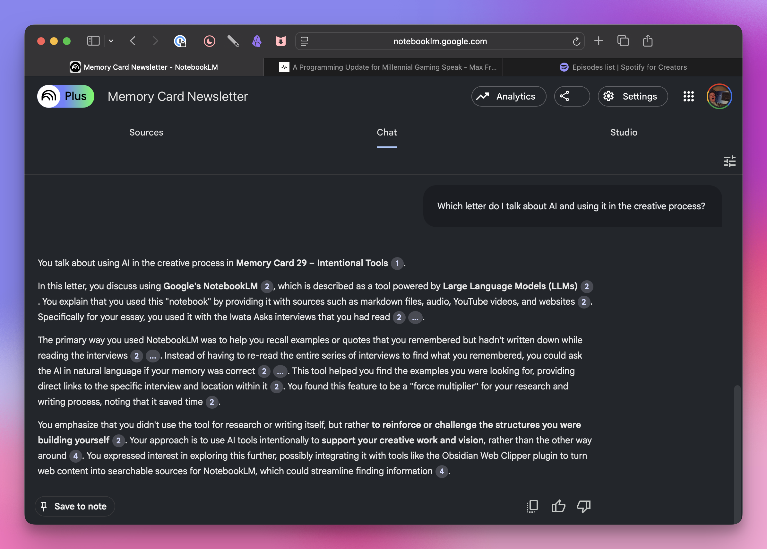Switch to the Sources tab
This screenshot has height=549, width=767.
tap(146, 132)
